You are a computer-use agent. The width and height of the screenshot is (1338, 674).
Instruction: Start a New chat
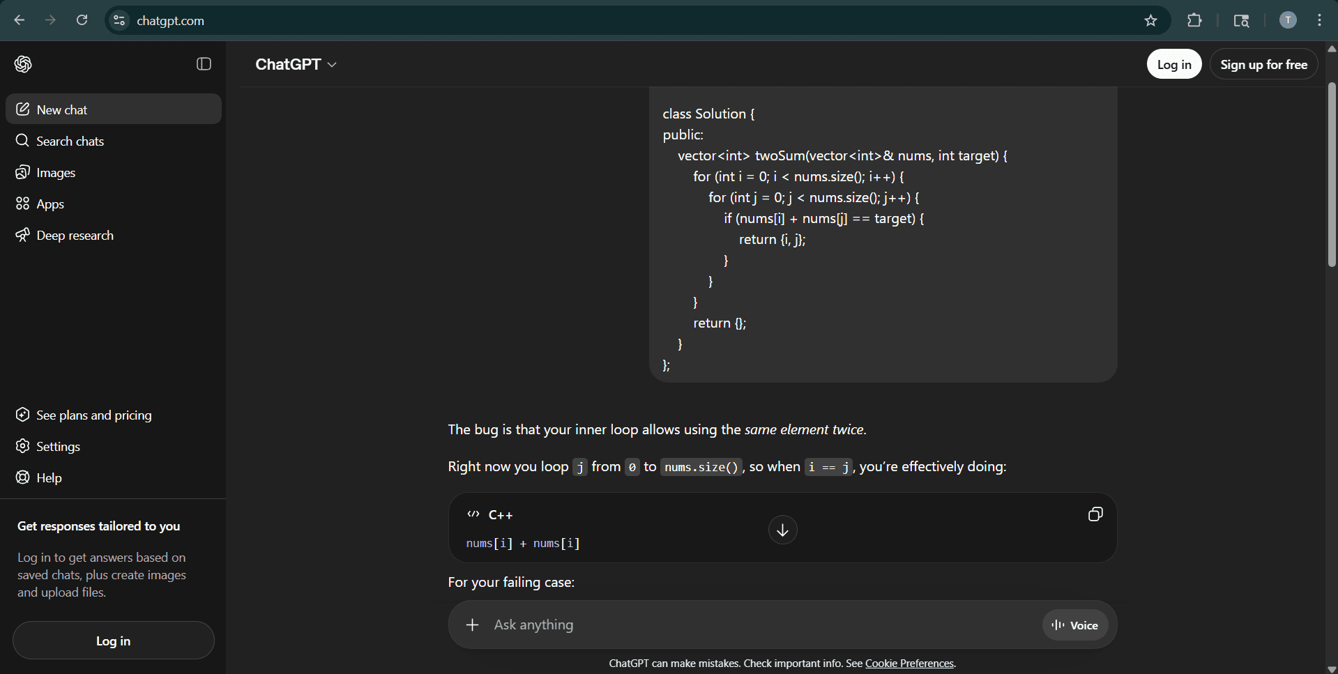pos(114,109)
